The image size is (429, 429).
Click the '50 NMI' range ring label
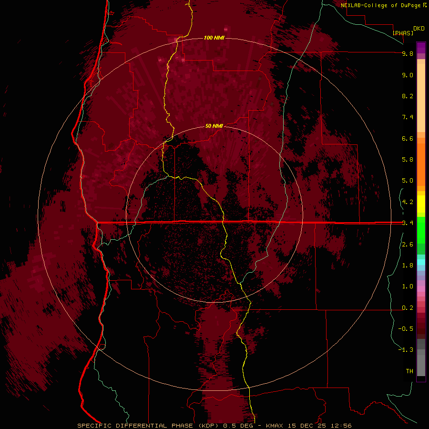[214, 126]
